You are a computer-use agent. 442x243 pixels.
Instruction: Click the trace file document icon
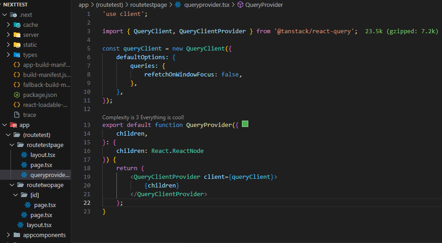pyautogui.click(x=17, y=115)
